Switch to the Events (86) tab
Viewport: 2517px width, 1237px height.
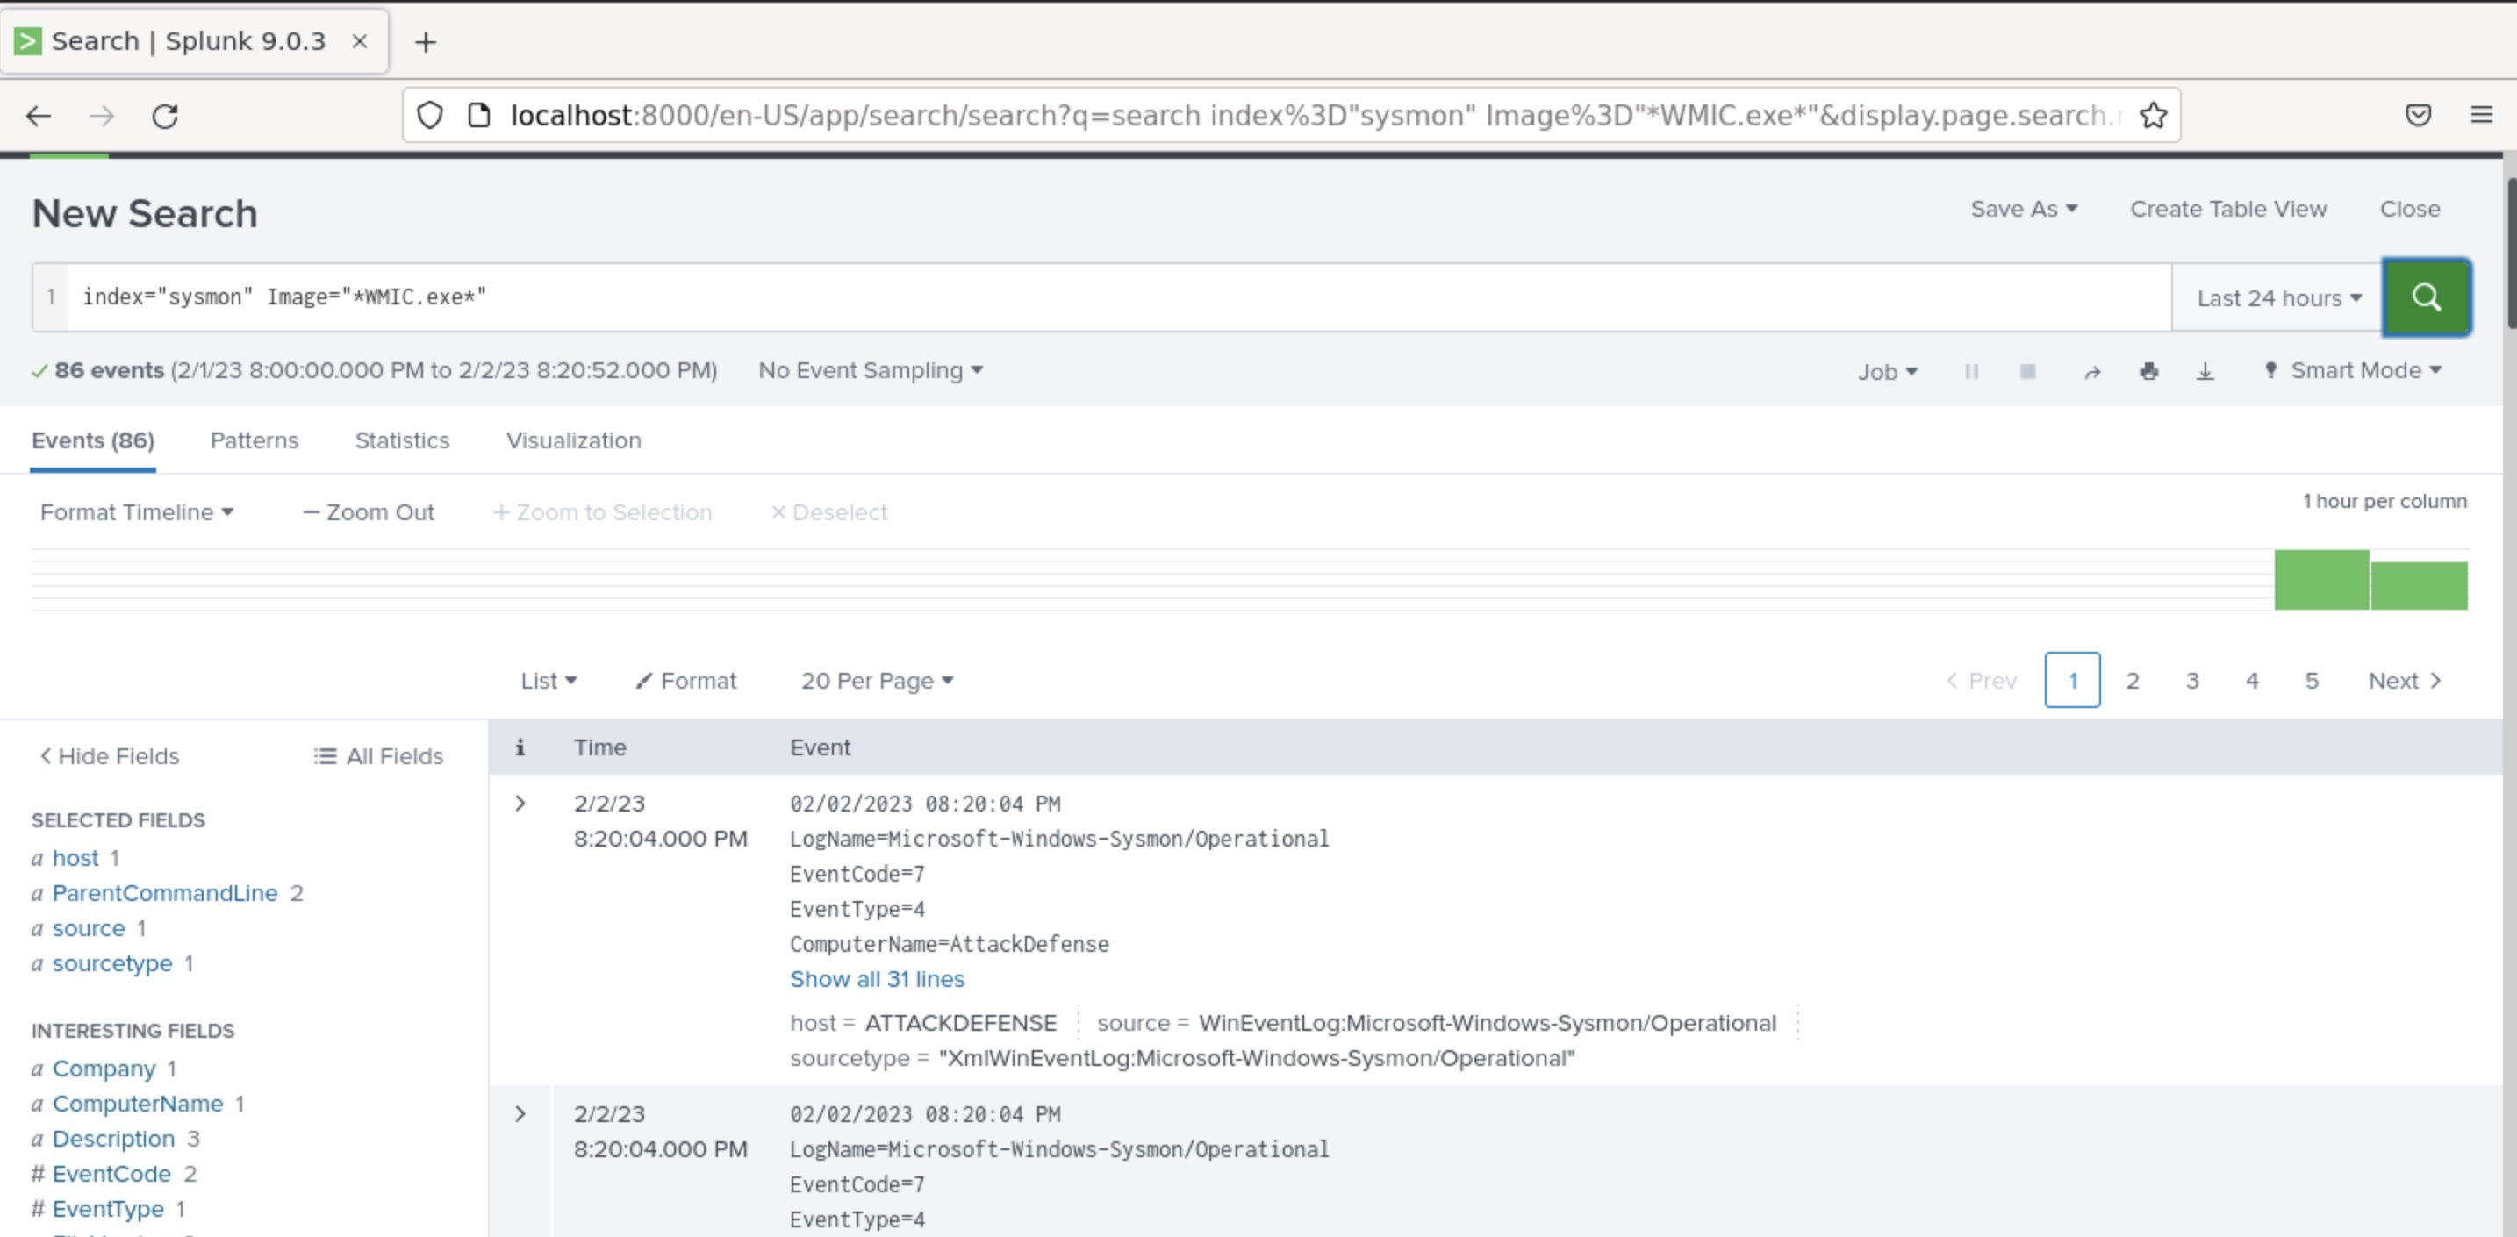(93, 440)
